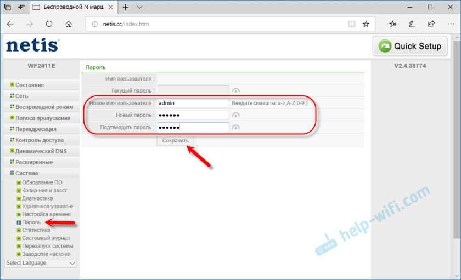The image size is (461, 280).
Task: Click the Share page icon
Action: pyautogui.click(x=431, y=24)
